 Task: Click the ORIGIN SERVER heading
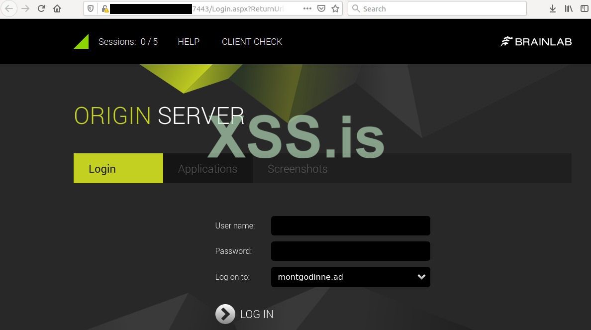(159, 115)
